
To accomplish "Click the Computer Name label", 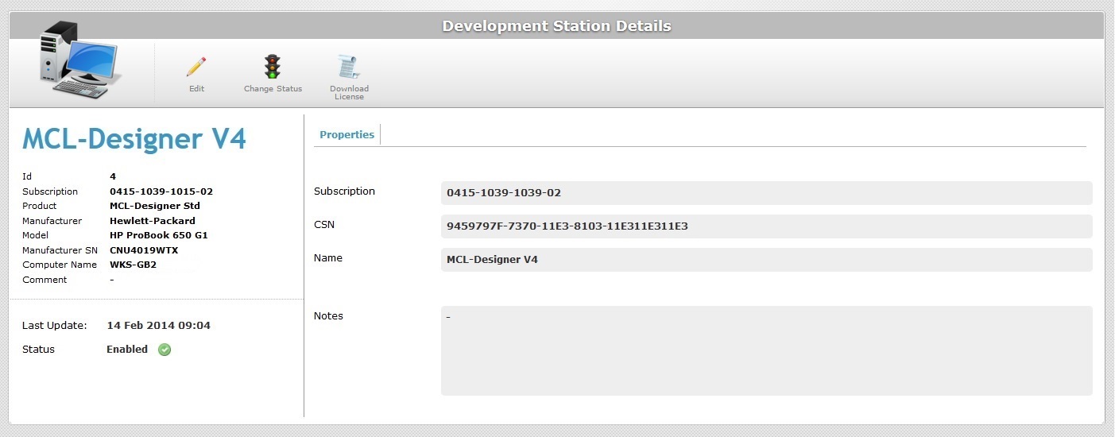I will (x=60, y=265).
